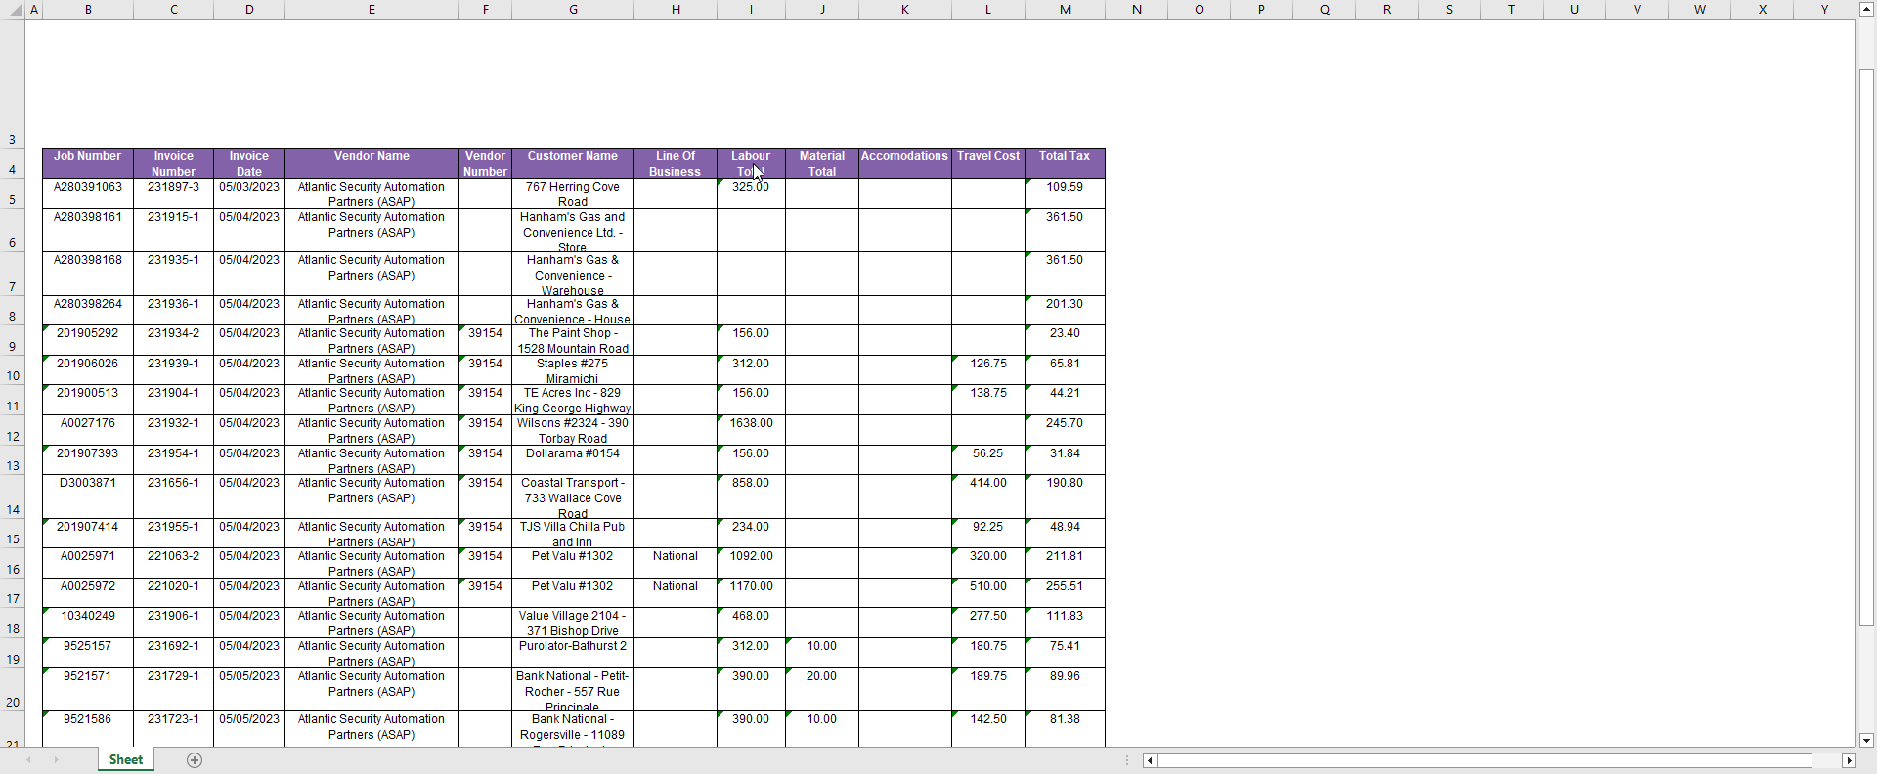This screenshot has height=774, width=1877.
Task: Click the Invoice Number header cell
Action: [x=174, y=163]
